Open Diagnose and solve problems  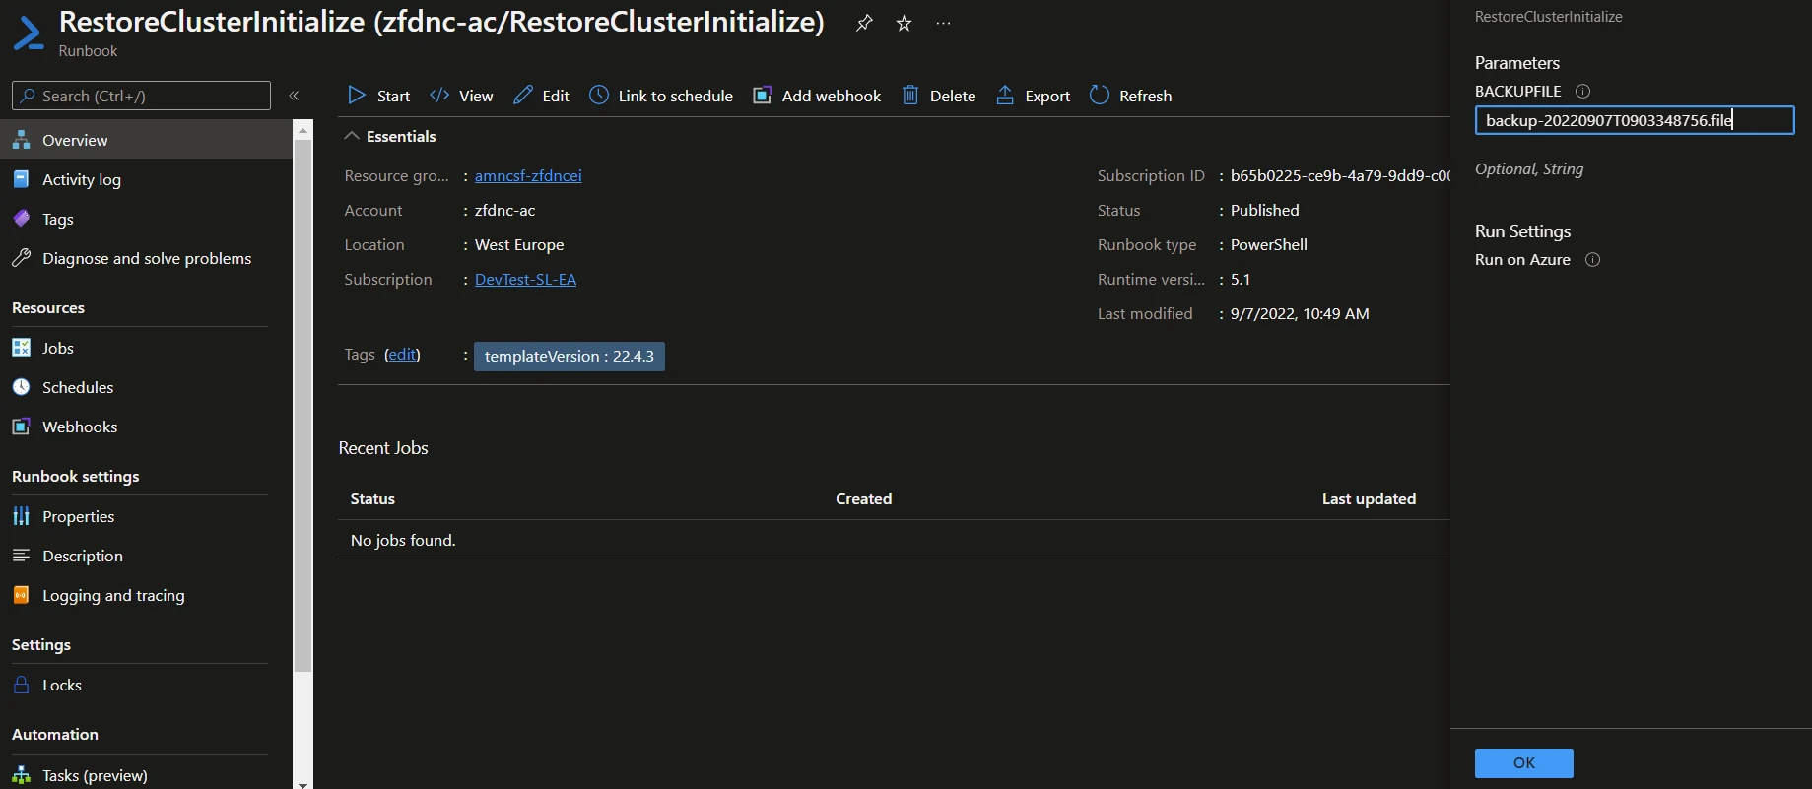pyautogui.click(x=146, y=258)
